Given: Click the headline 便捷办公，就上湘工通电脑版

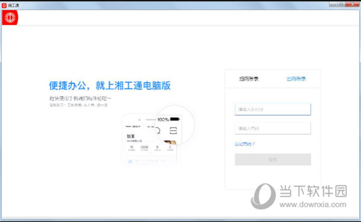Looking at the screenshot, I should coord(110,85).
